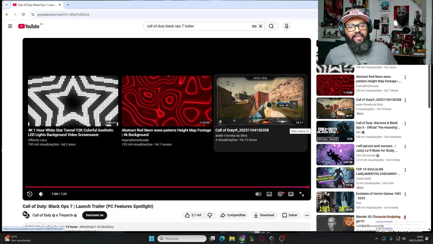Open weather widget showing 27°C
Image resolution: width=433 pixels, height=244 pixels.
pyautogui.click(x=17, y=239)
